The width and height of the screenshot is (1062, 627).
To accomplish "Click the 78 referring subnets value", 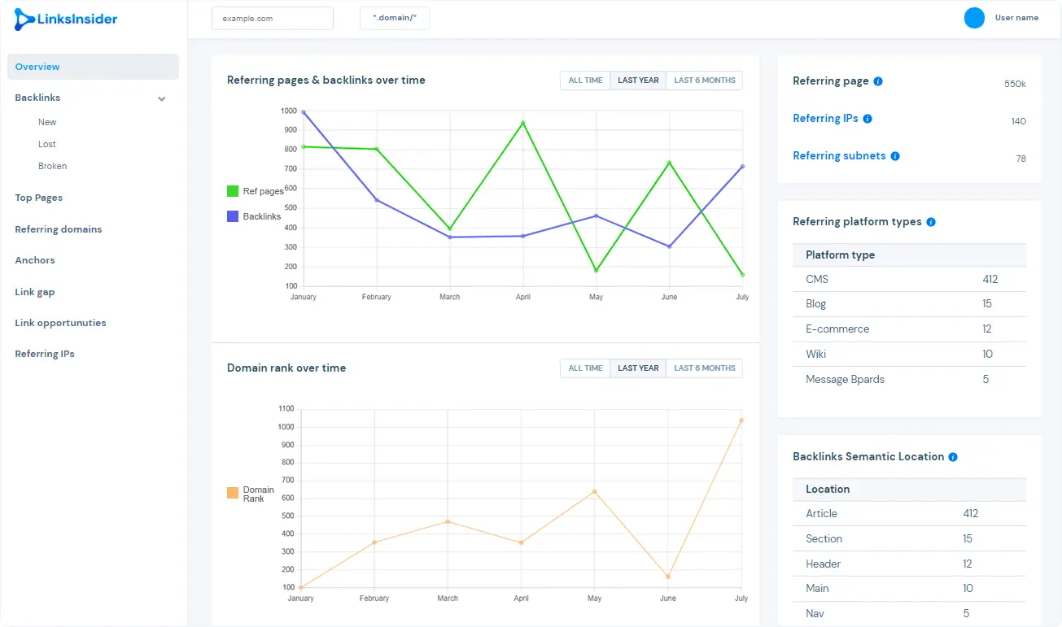I will point(1020,159).
